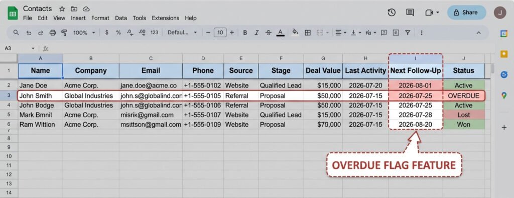Screen dimensions: 514x198
Task: Insert a comment from toolbar
Action: (384, 33)
